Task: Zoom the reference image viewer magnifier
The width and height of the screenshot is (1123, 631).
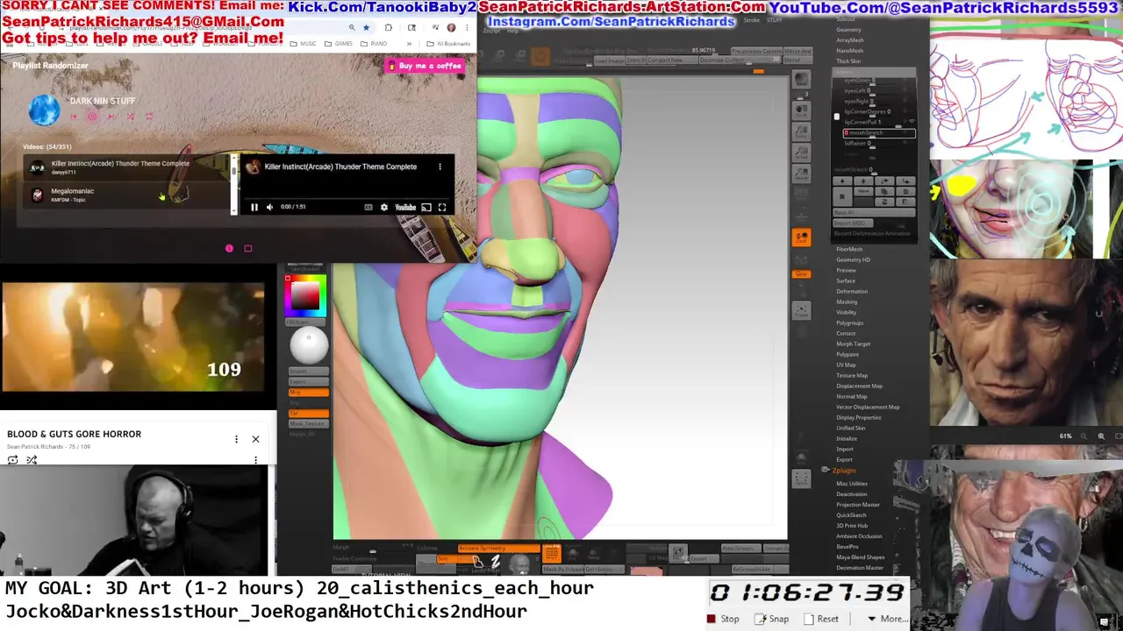Action: [1101, 436]
